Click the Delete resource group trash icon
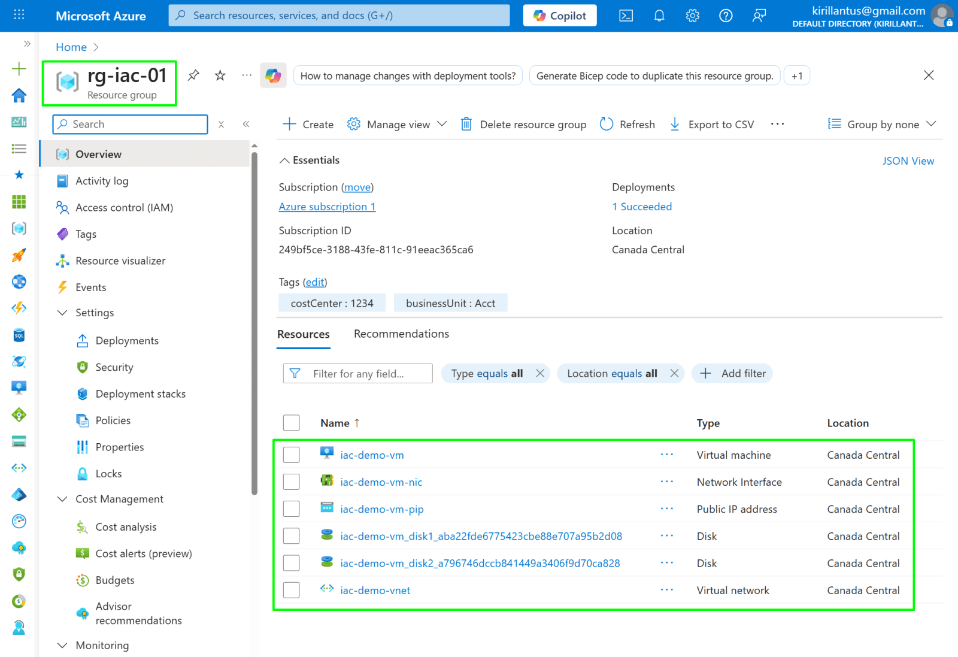The height and width of the screenshot is (657, 958). [x=466, y=124]
